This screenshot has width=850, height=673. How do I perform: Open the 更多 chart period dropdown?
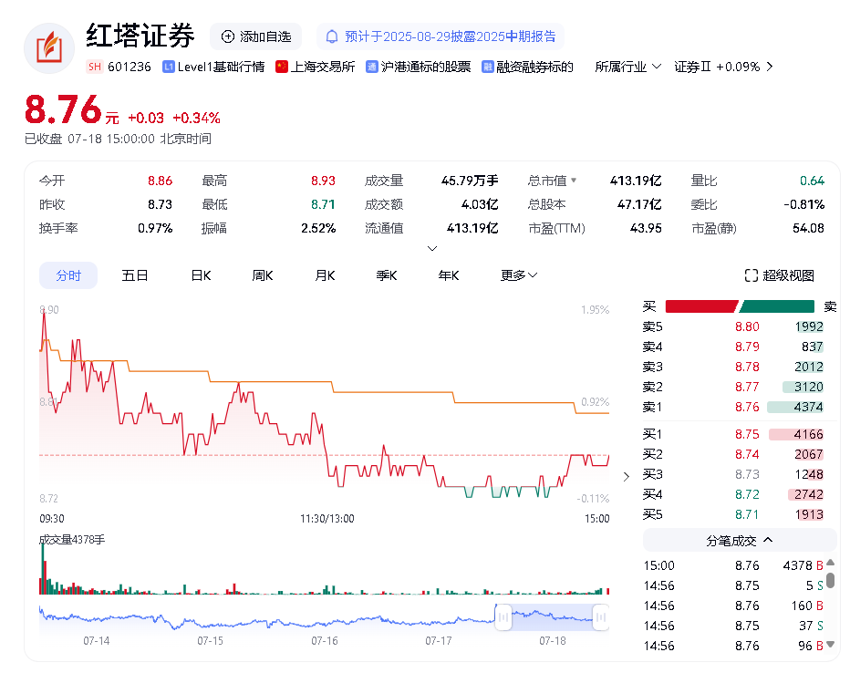point(519,275)
